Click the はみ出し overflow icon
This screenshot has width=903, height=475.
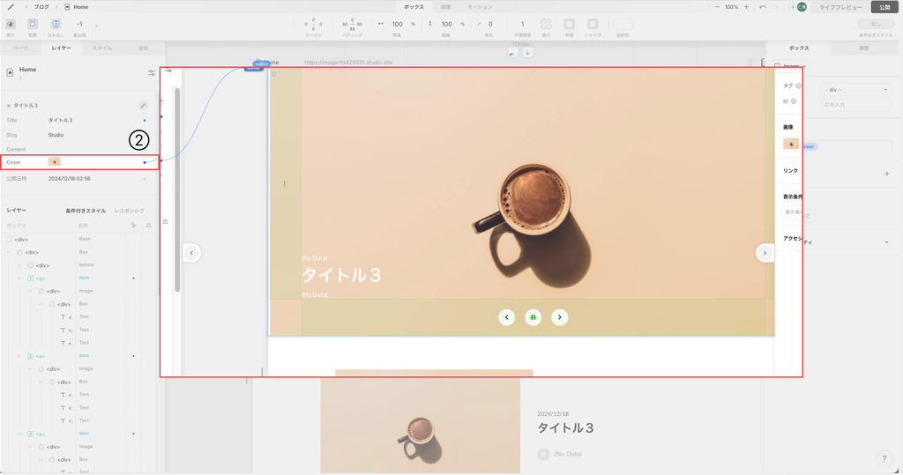pyautogui.click(x=56, y=24)
